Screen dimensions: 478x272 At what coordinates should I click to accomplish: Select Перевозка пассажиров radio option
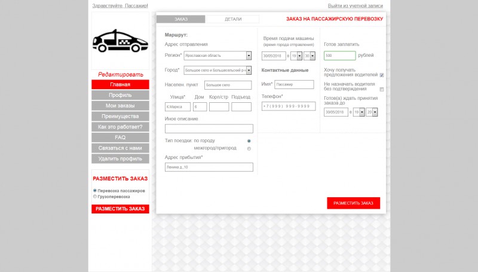point(95,191)
